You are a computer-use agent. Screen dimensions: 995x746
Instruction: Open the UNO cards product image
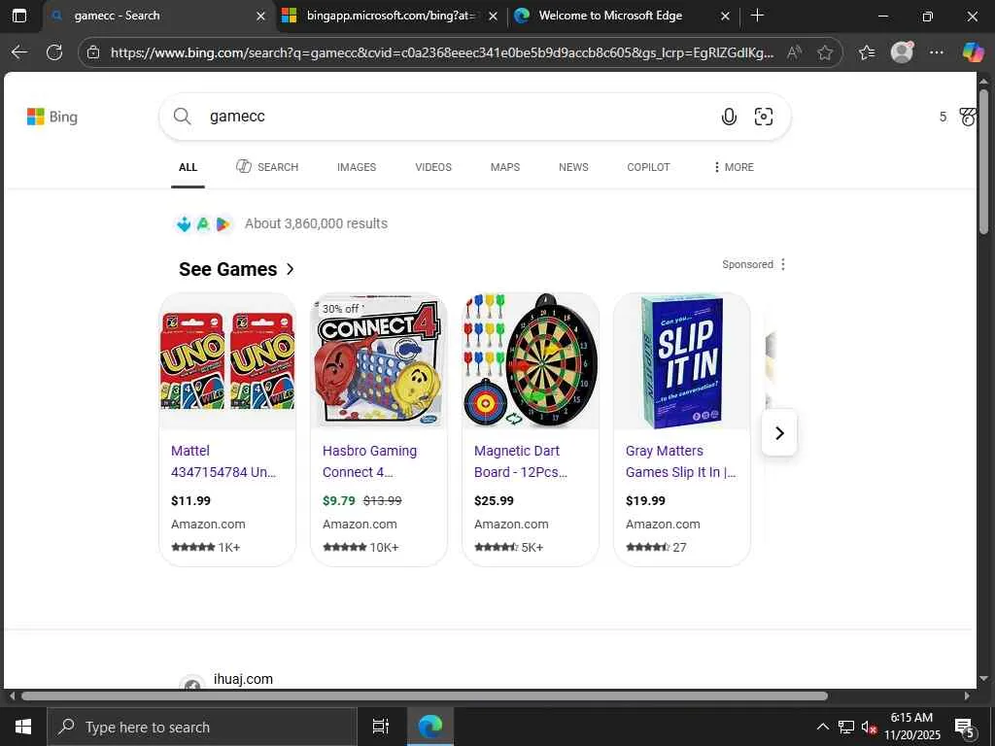tap(227, 361)
